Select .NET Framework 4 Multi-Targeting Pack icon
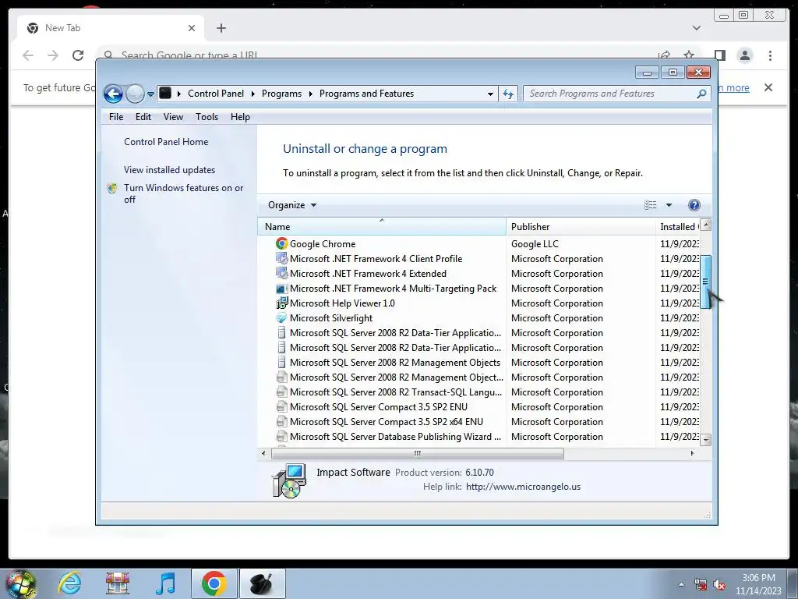 [x=281, y=289]
